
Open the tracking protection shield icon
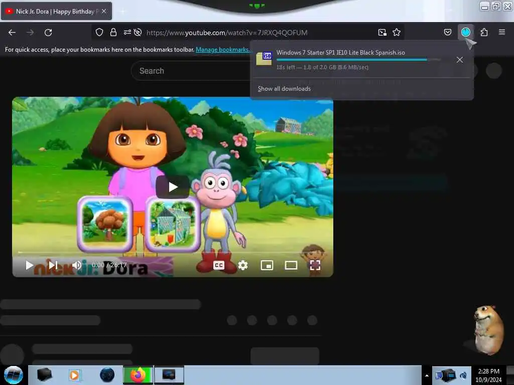99,33
